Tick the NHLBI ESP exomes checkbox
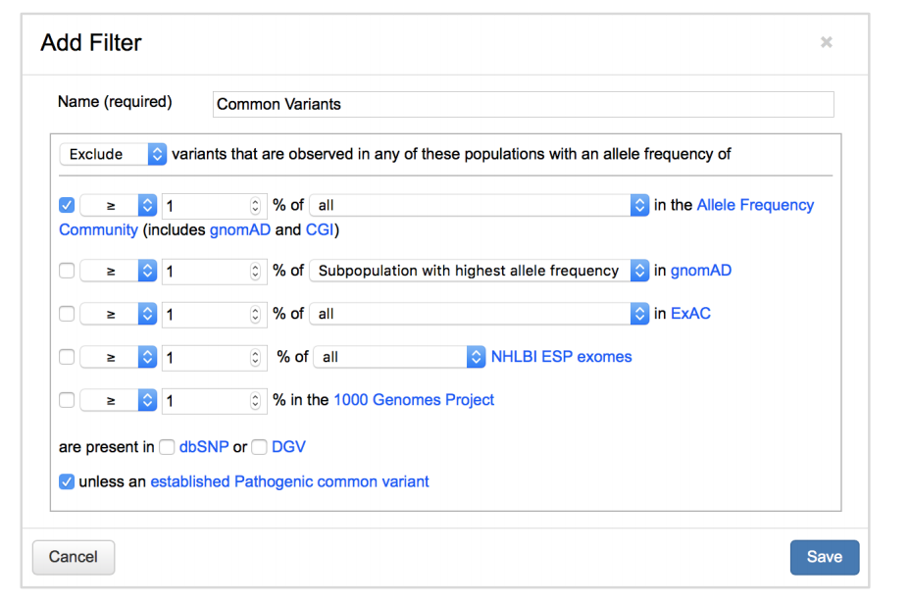 point(67,357)
